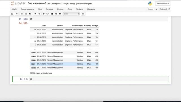Interrupt the kernel with the stop icon
This screenshot has height=102, width=181.
click(x=52, y=14)
